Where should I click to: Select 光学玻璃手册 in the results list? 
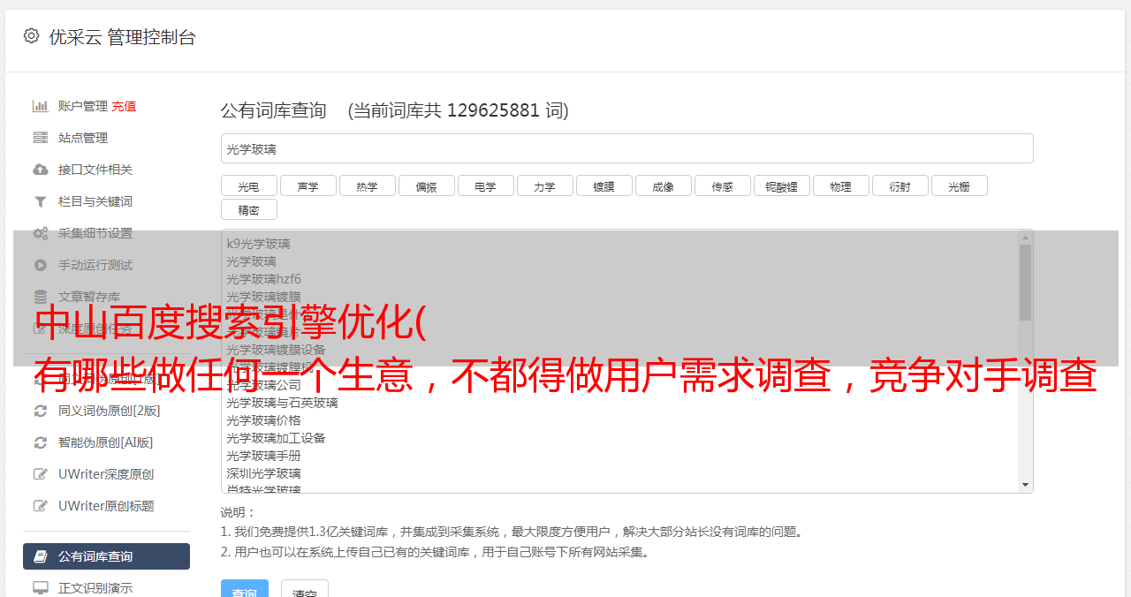[263, 456]
